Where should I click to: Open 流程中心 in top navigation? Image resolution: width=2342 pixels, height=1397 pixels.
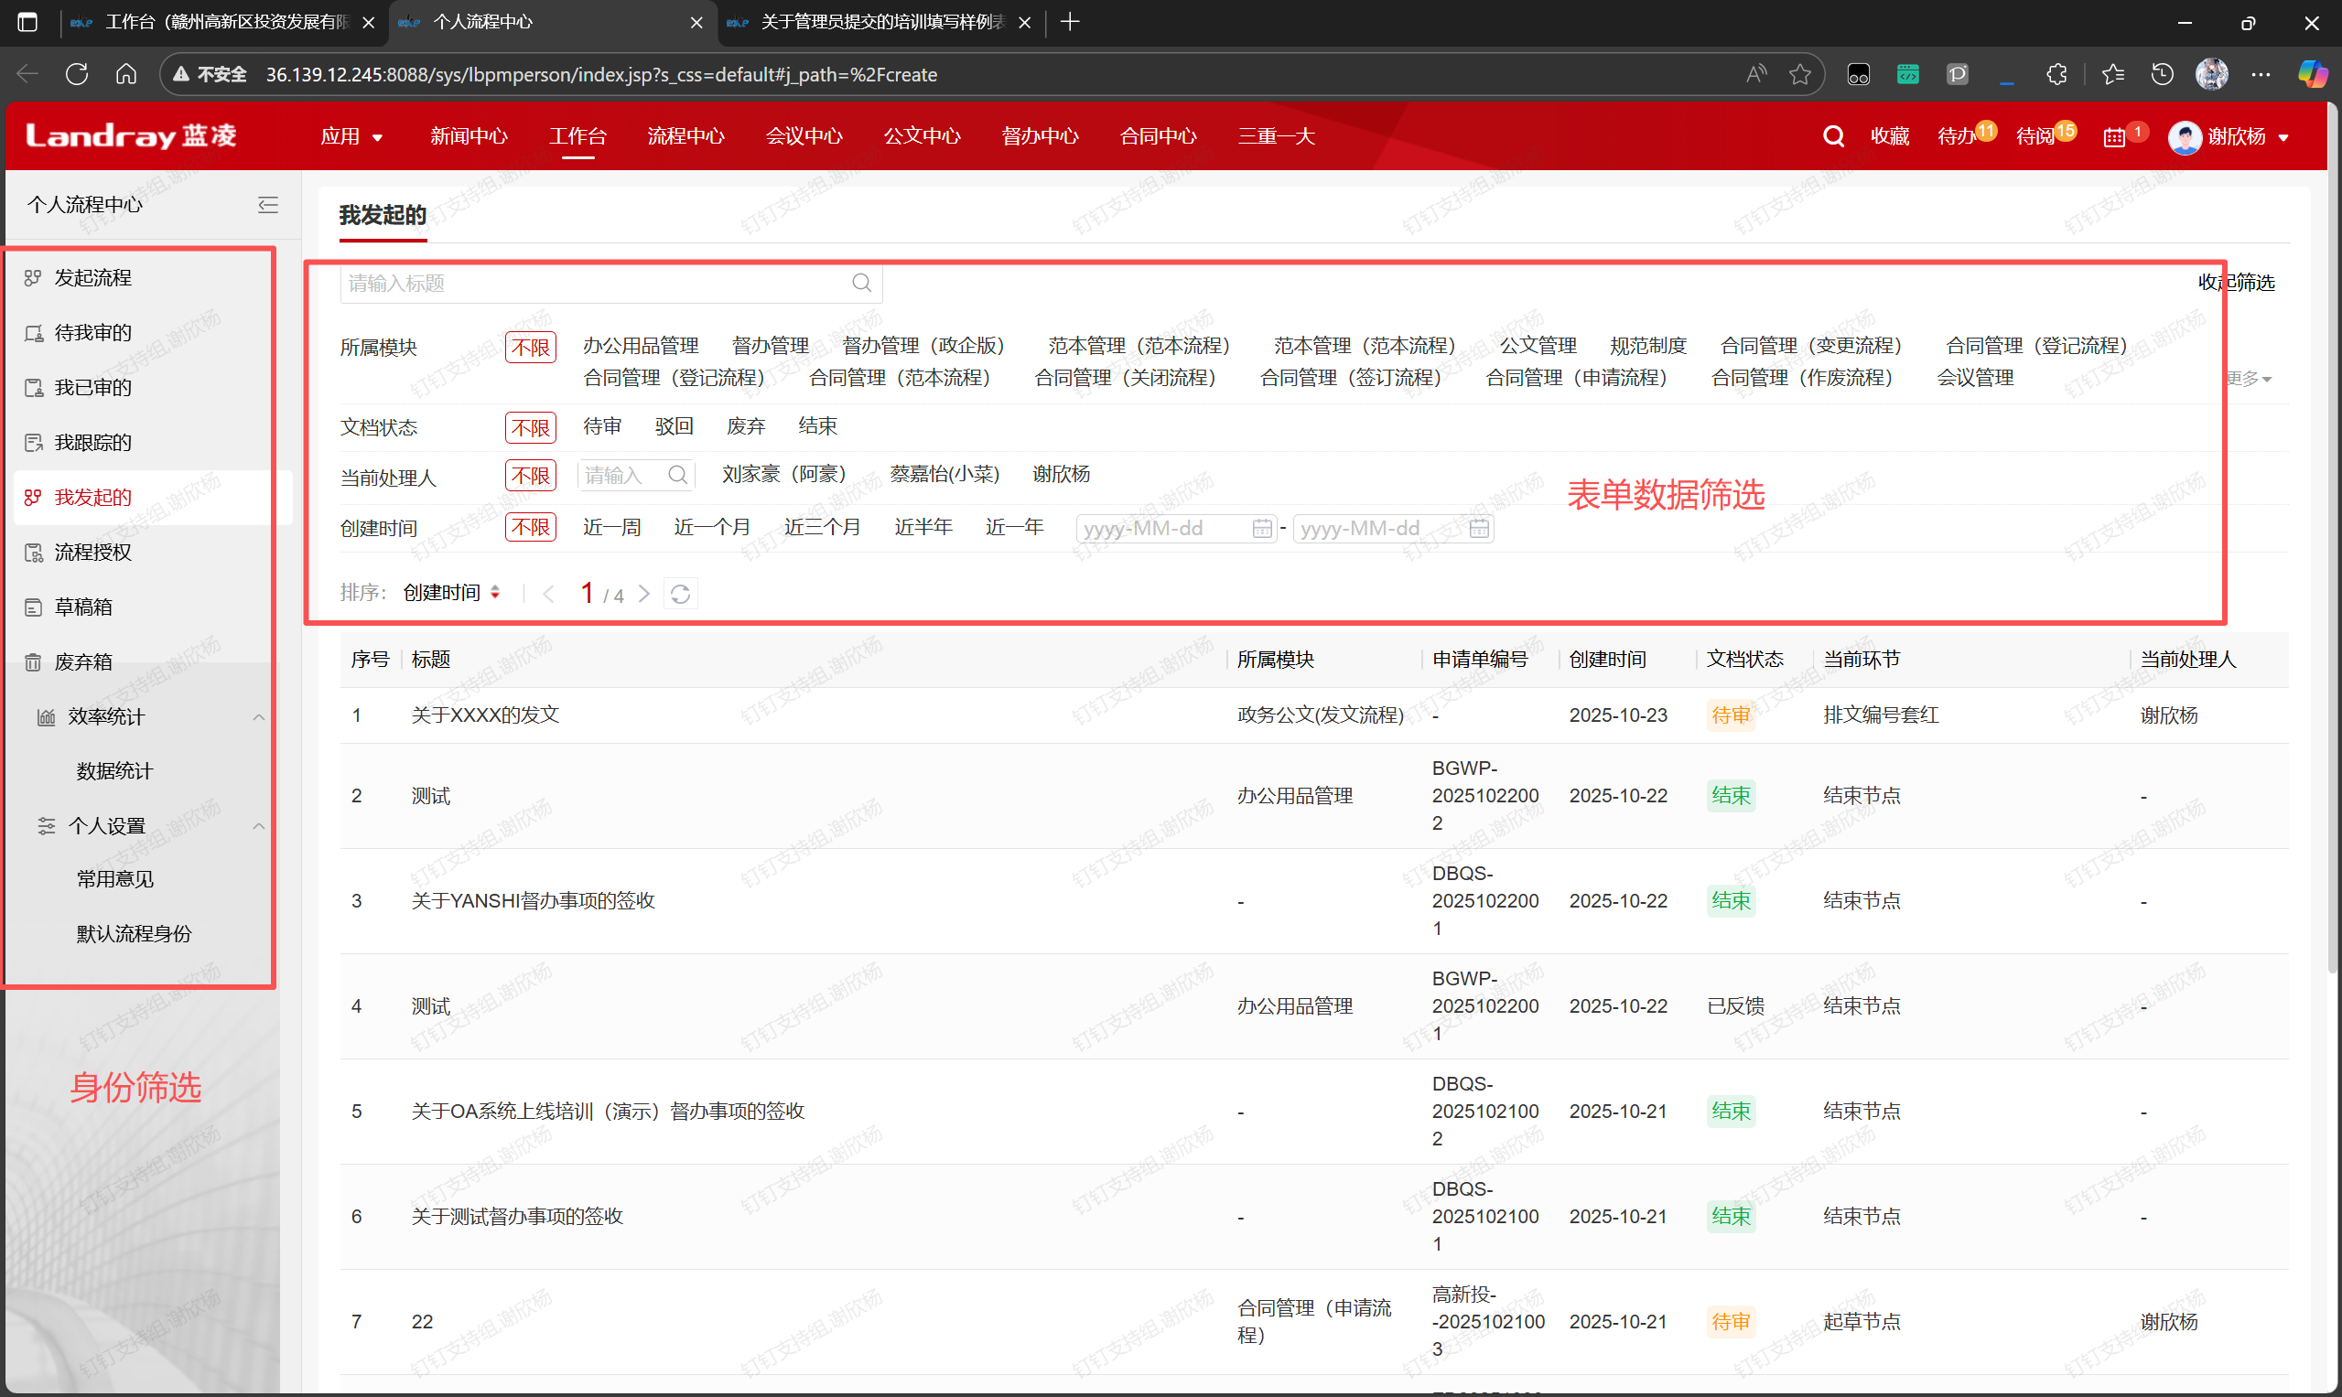click(x=685, y=136)
